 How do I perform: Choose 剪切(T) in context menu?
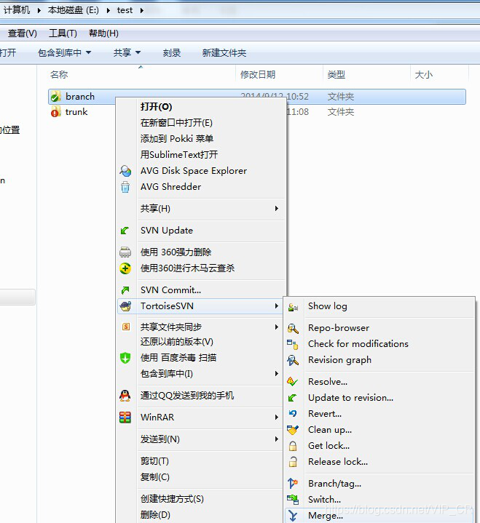(154, 461)
